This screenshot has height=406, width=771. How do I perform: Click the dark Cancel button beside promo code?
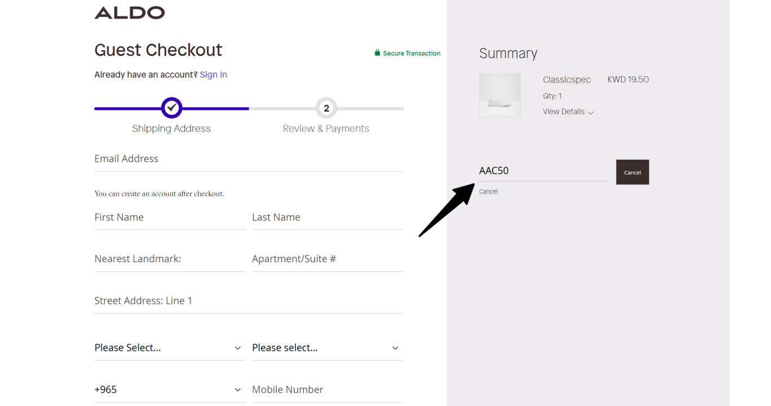(632, 172)
